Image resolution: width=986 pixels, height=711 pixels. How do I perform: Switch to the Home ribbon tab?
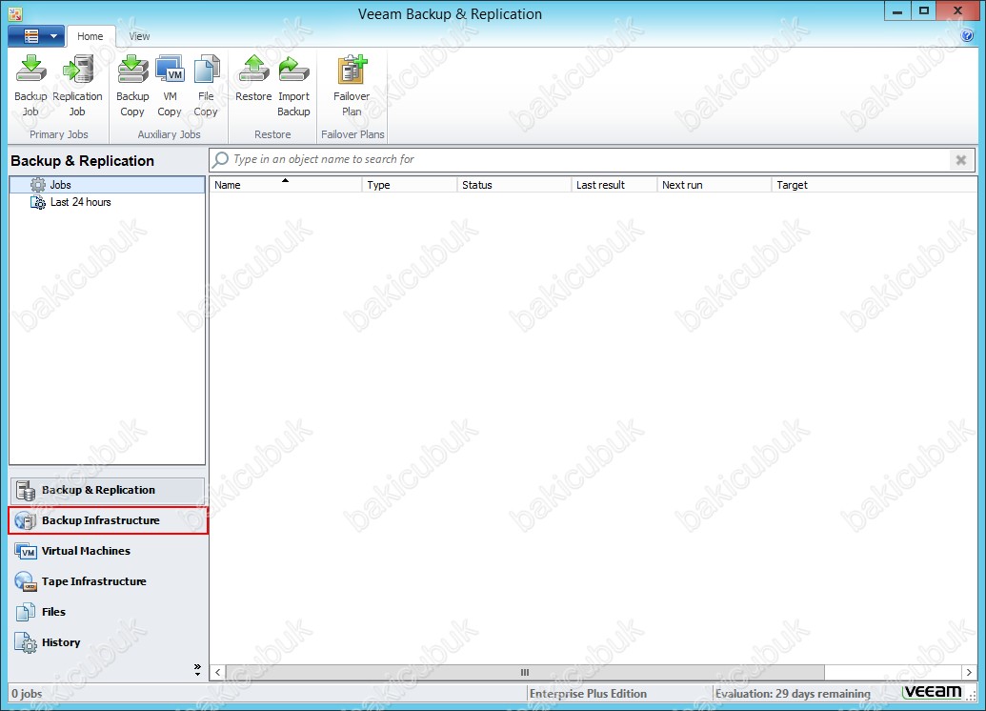(x=90, y=36)
